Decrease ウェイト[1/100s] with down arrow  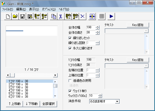[100, 97]
